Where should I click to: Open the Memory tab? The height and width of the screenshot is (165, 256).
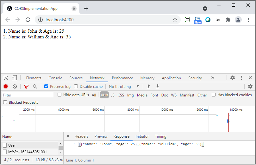click(147, 78)
